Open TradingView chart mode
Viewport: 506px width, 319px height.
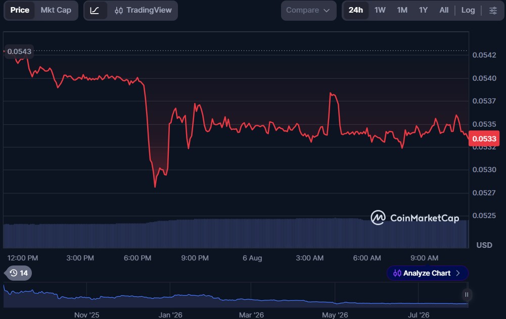coord(143,10)
